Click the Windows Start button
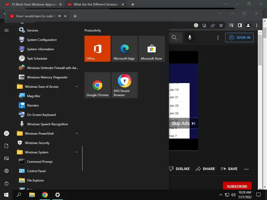The image size is (267, 200). [x=6, y=195]
